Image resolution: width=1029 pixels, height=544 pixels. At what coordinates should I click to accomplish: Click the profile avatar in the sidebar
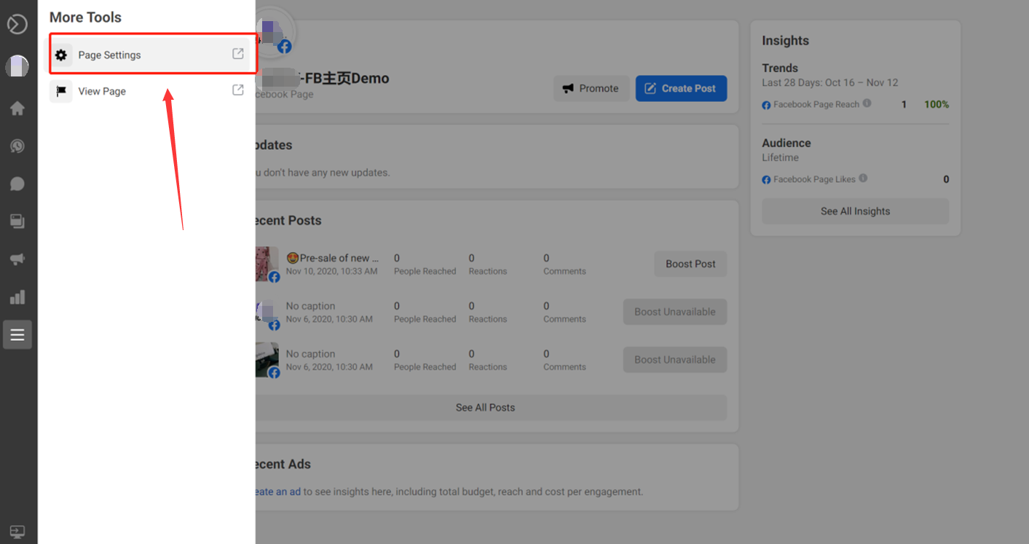(17, 67)
